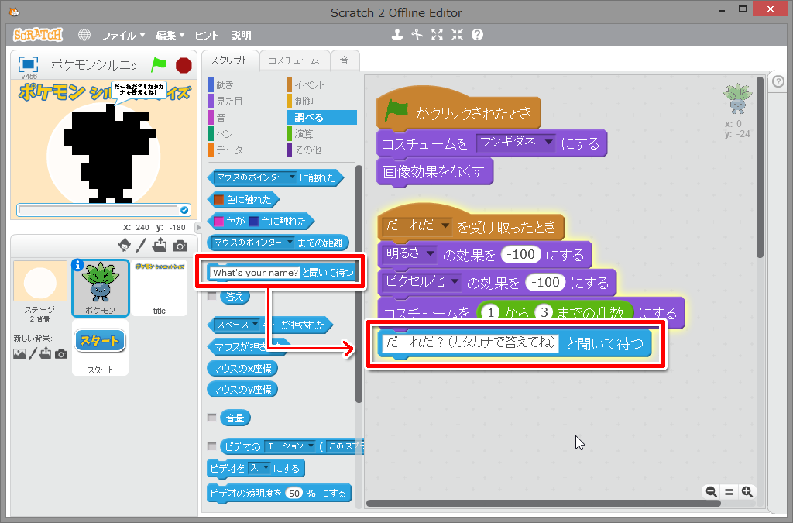Toggle the 答え reporter checkbox
The width and height of the screenshot is (793, 523).
212,296
